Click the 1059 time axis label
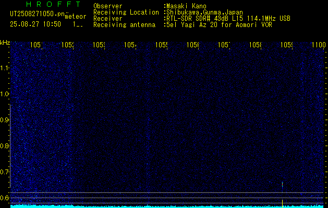This screenshot has height=208, width=328. pos(287,45)
